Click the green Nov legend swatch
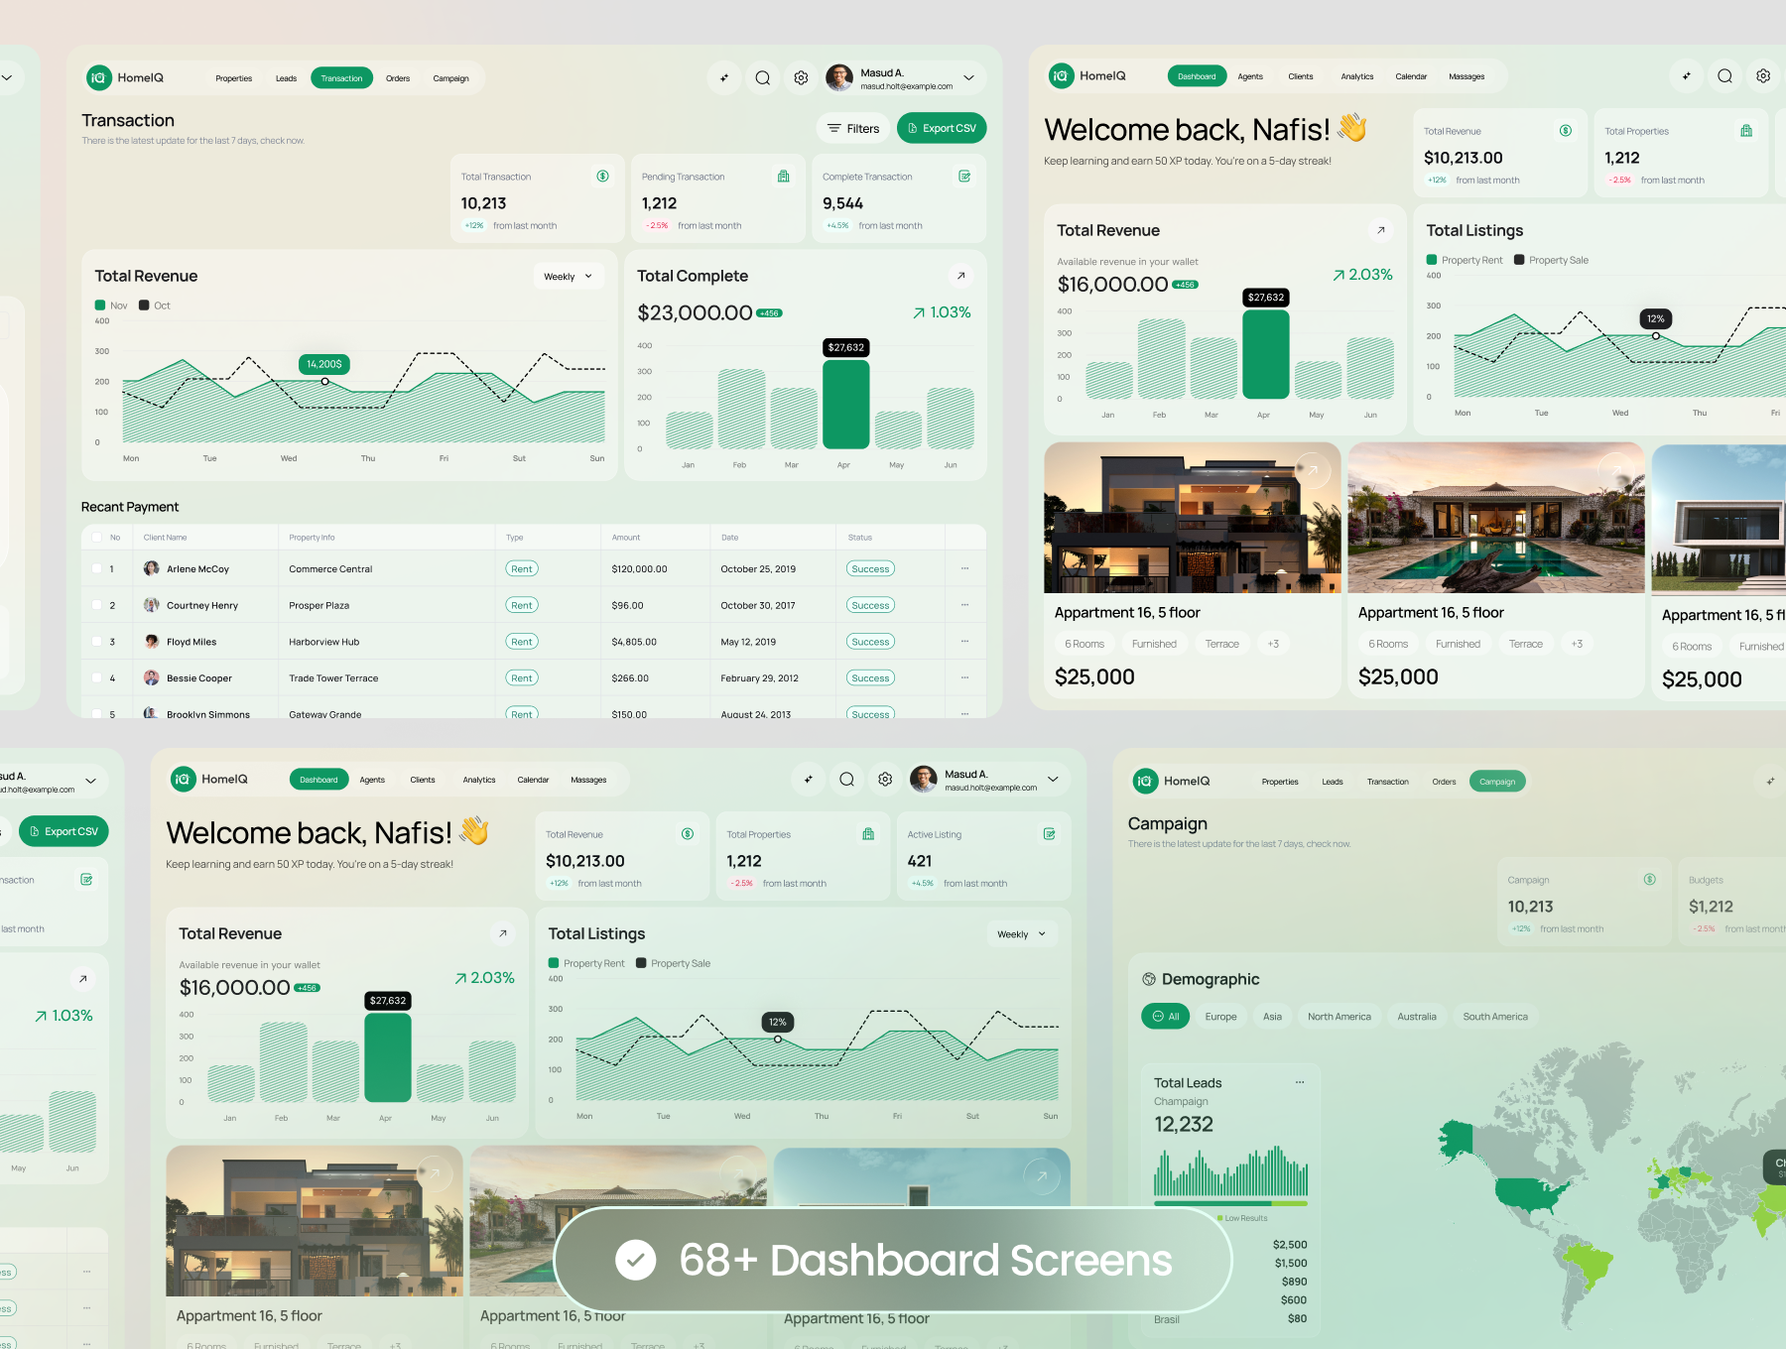 pos(100,306)
